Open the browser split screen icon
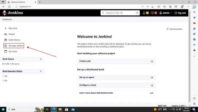The height and width of the screenshot is (112, 198). tap(159, 7)
